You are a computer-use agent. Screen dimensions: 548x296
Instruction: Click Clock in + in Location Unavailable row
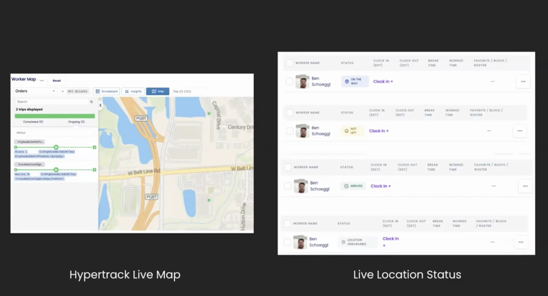(390, 242)
